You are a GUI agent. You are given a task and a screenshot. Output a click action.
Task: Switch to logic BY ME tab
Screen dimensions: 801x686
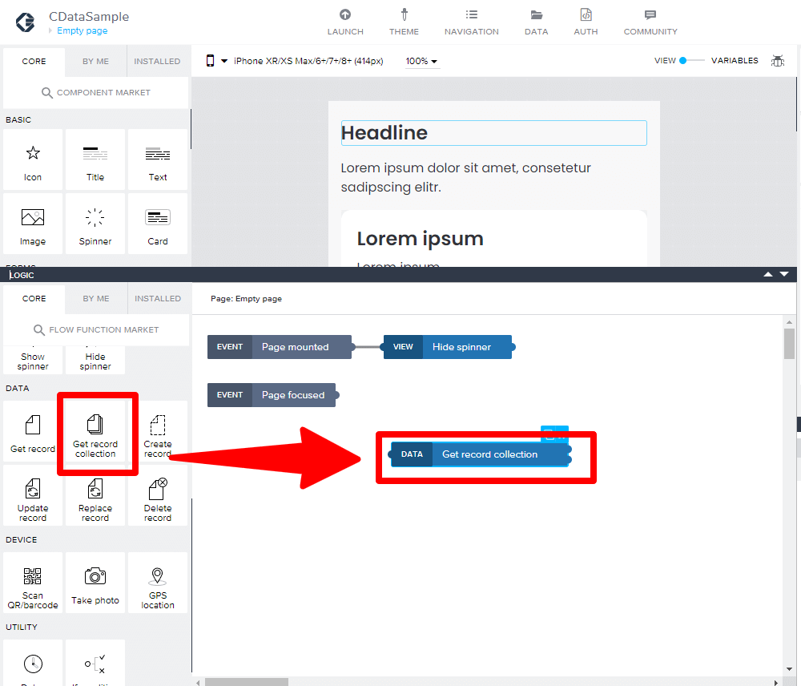pos(96,299)
